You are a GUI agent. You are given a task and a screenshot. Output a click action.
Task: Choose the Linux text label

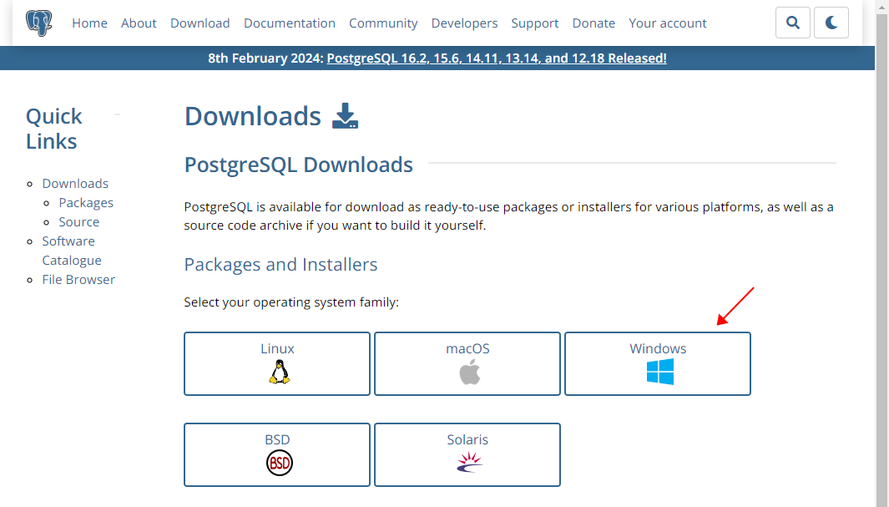pos(277,349)
